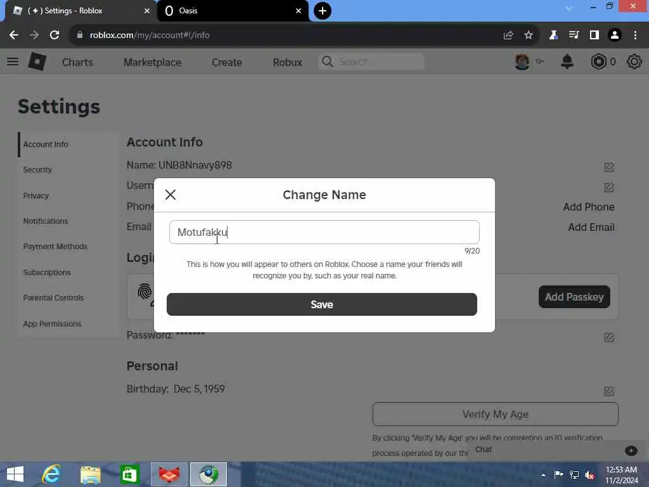This screenshot has width=649, height=487.
Task: Open the Create page
Action: click(x=227, y=62)
